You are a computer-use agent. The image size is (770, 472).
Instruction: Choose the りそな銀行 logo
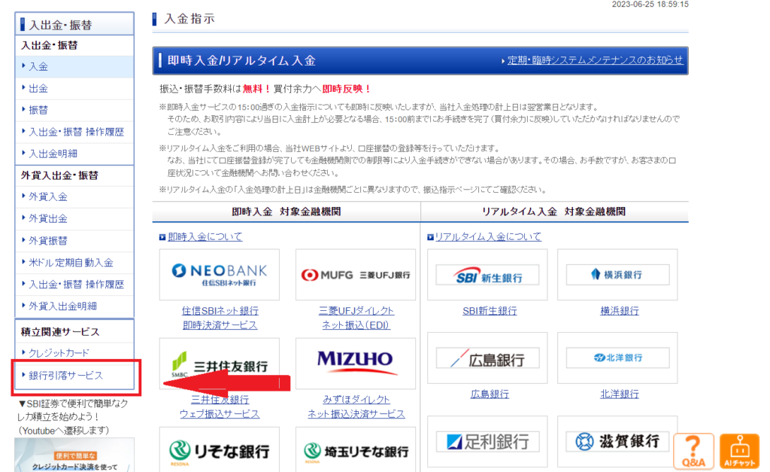pyautogui.click(x=220, y=451)
